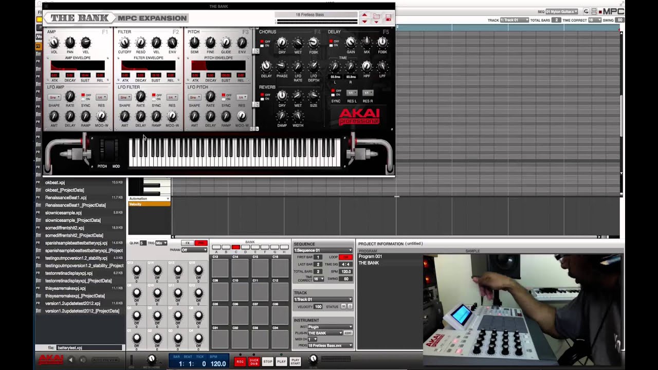Click the PLAY transport button
The width and height of the screenshot is (658, 370).
281,362
